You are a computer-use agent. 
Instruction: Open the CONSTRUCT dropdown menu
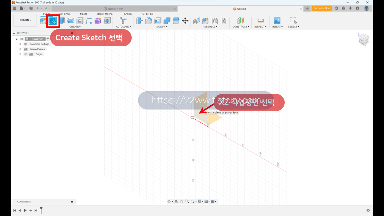point(241,27)
